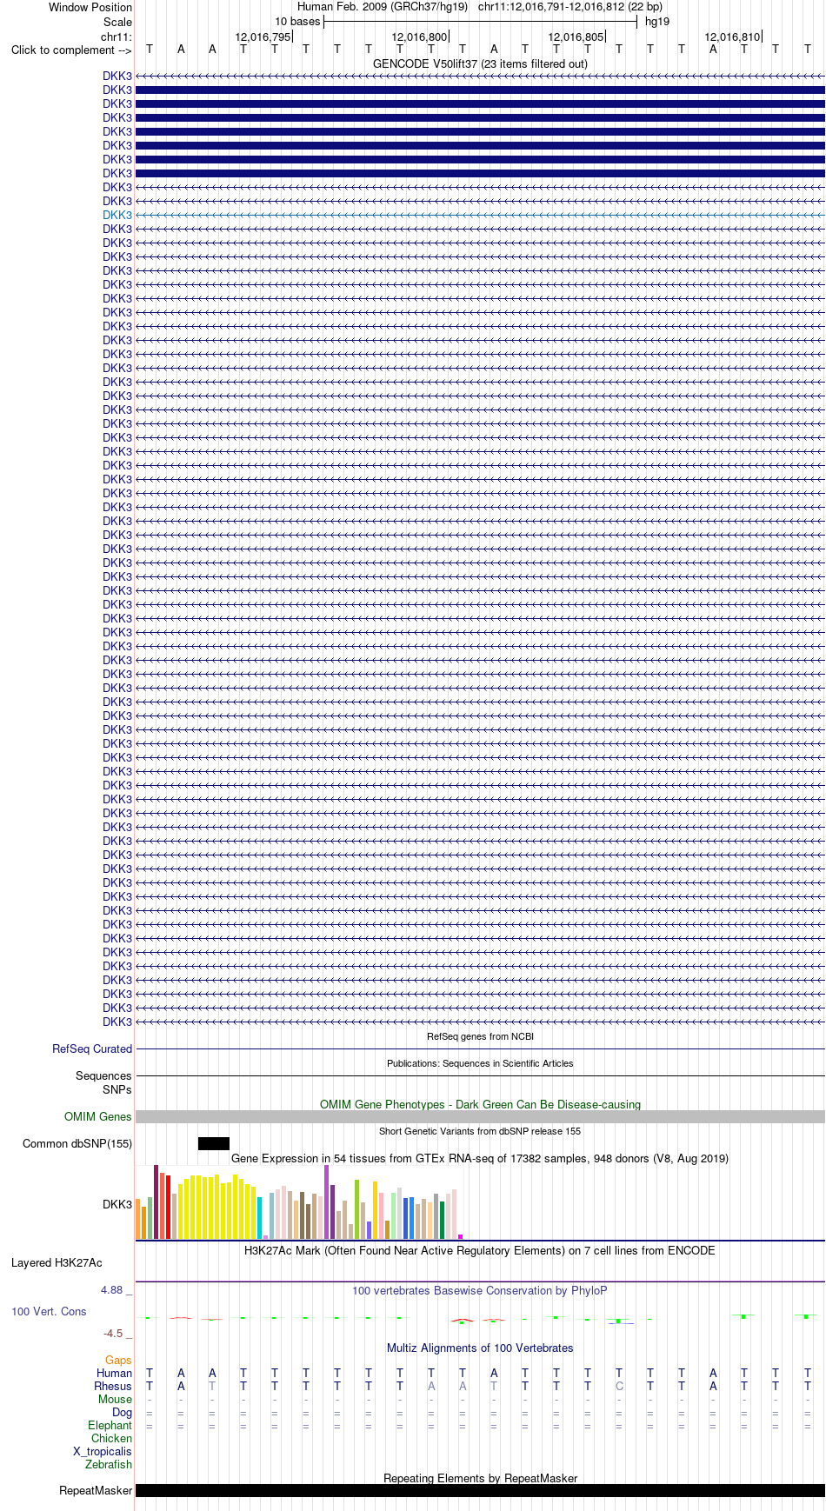Open the Layered H3K27Ac track label
Viewport: 826px width, 1511px height.
pos(57,1262)
